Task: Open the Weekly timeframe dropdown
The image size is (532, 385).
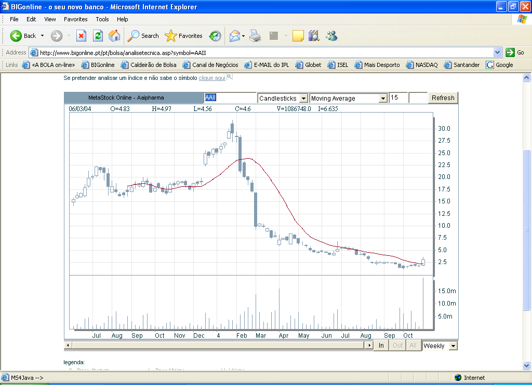Action: pyautogui.click(x=453, y=345)
